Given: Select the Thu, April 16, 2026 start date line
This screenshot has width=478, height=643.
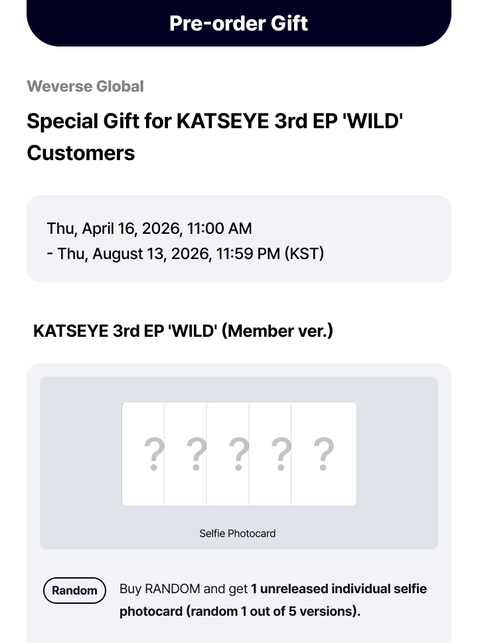Looking at the screenshot, I should [149, 229].
